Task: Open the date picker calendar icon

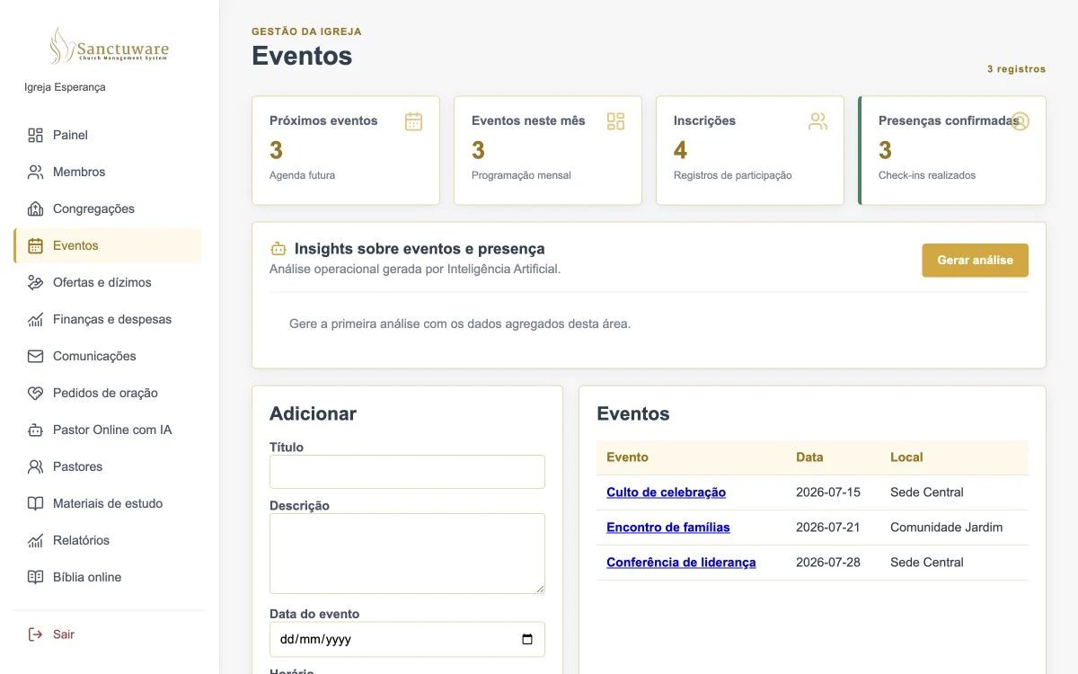Action: pyautogui.click(x=527, y=640)
